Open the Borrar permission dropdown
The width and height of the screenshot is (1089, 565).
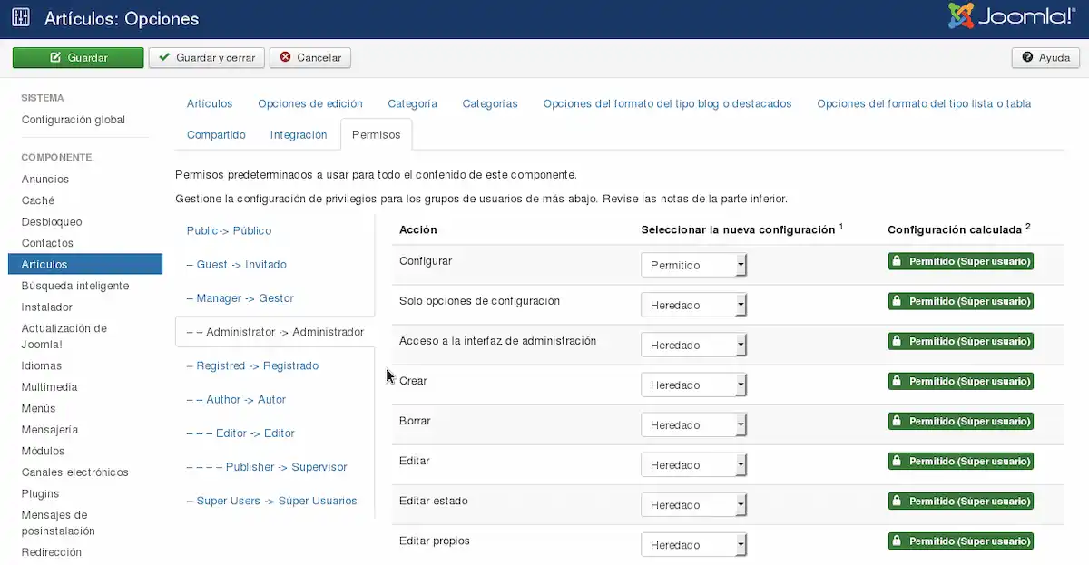coord(693,424)
